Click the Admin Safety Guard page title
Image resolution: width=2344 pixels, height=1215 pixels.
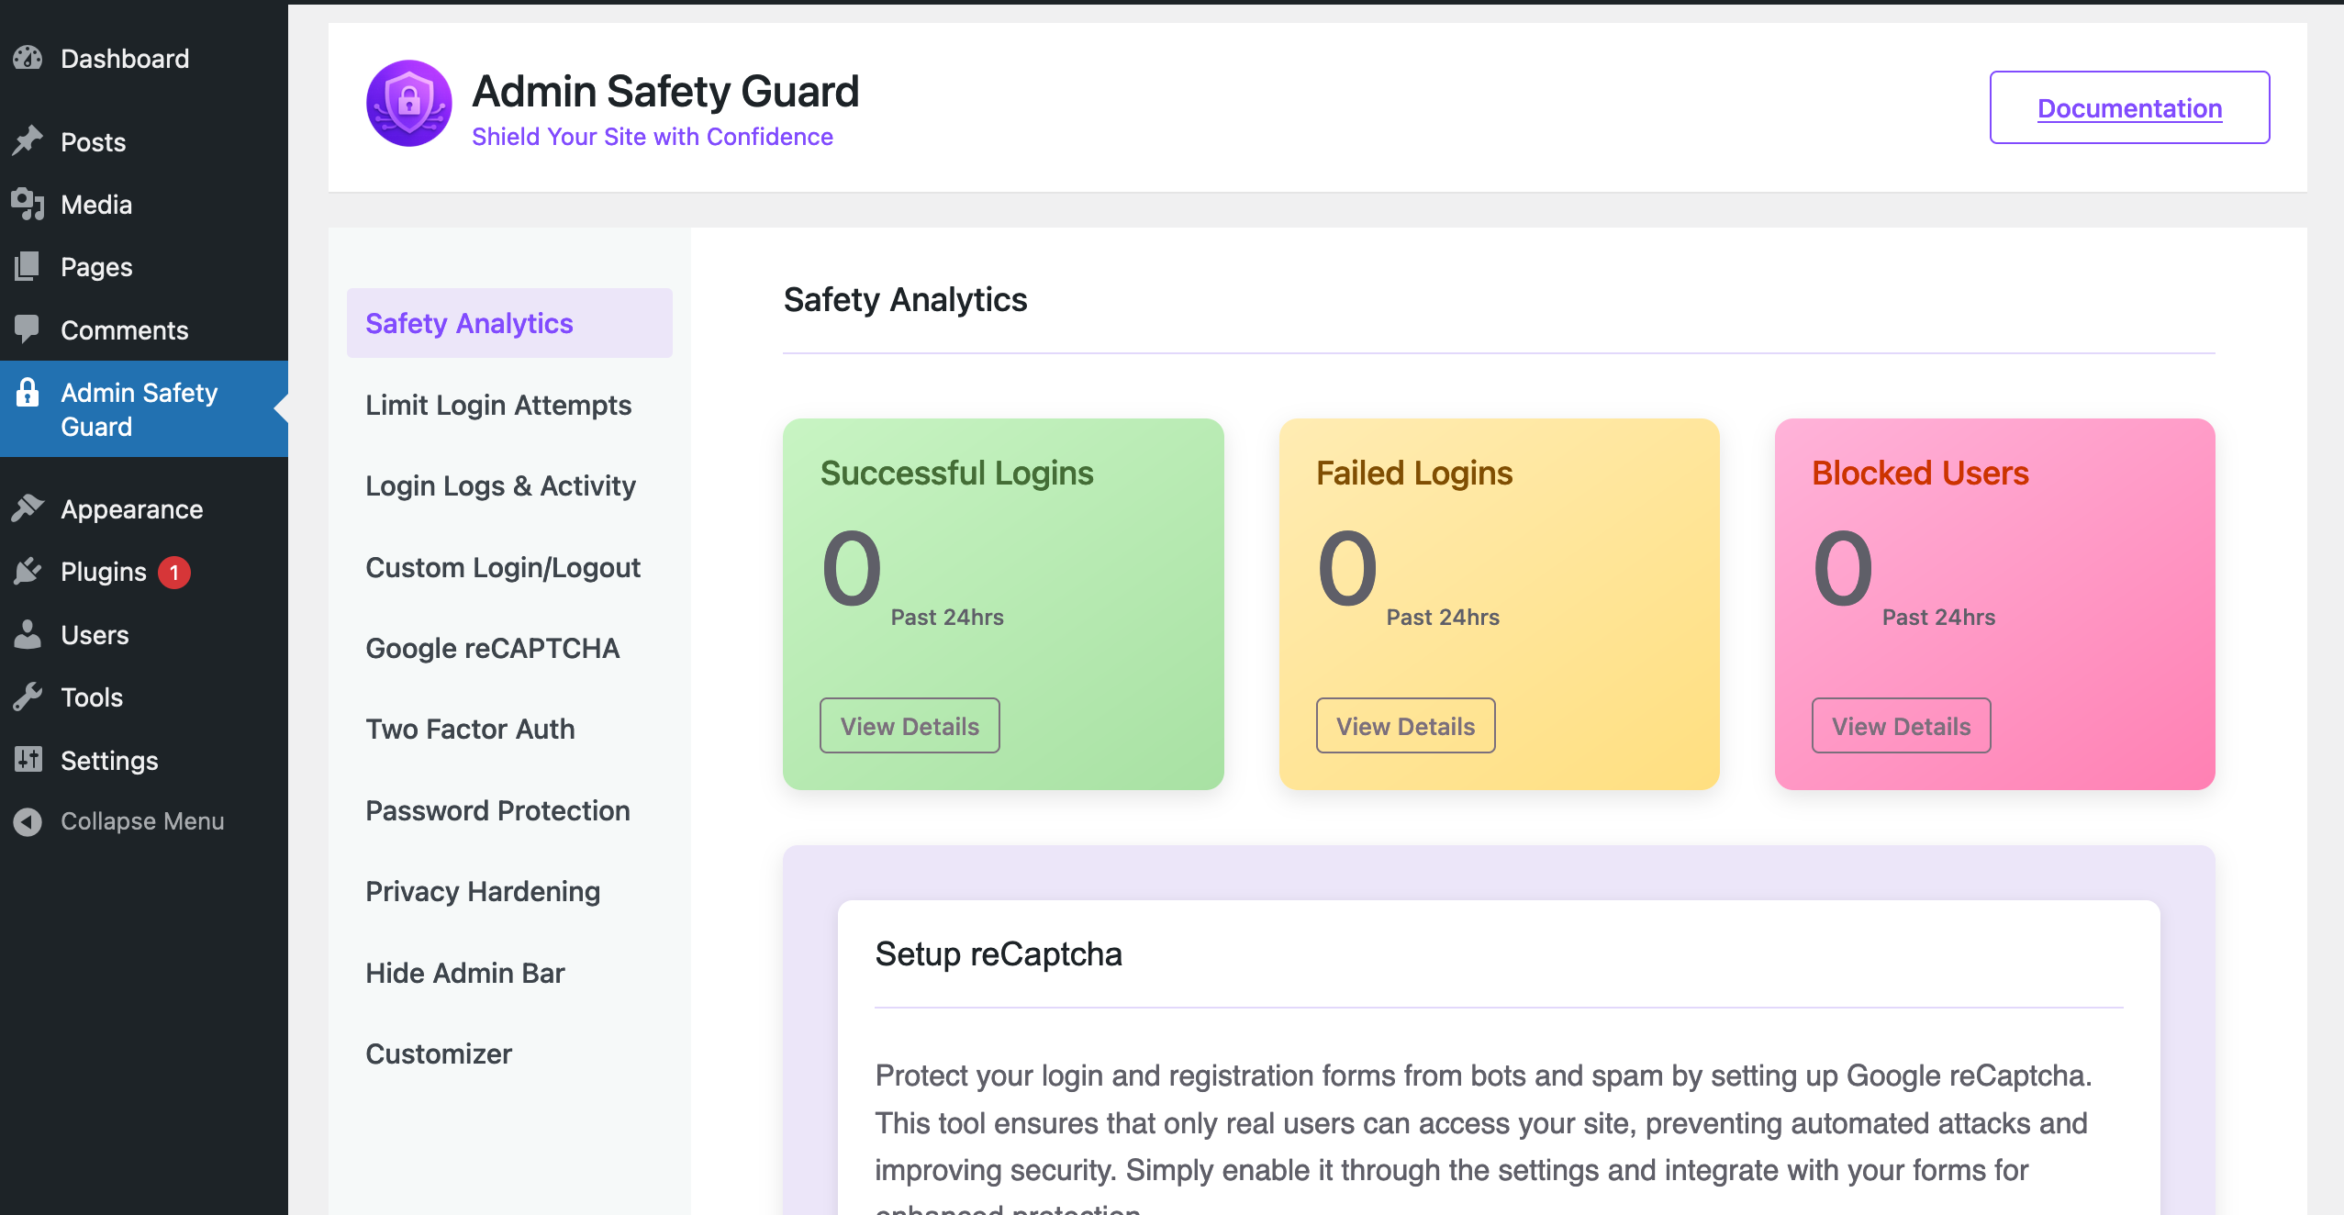(665, 91)
